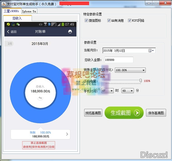Click the blue donut chart ring
This screenshot has width=172, height=161.
[x=16, y=93]
